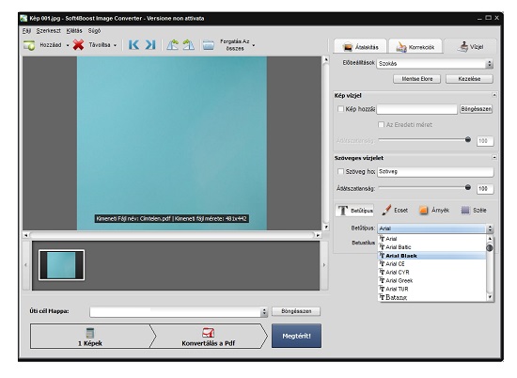Switch to the Átalakítás tab
The height and width of the screenshot is (378, 517).
pyautogui.click(x=360, y=47)
